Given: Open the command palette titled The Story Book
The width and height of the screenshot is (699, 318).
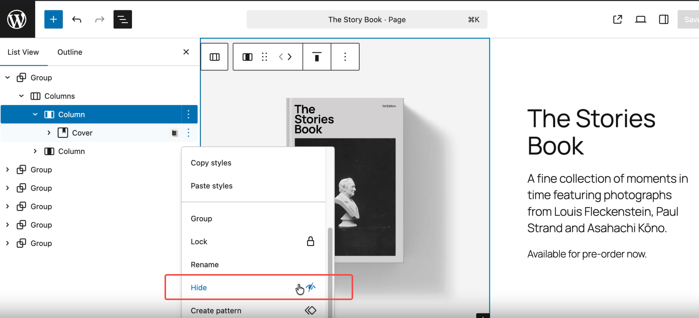Looking at the screenshot, I should click(x=367, y=19).
